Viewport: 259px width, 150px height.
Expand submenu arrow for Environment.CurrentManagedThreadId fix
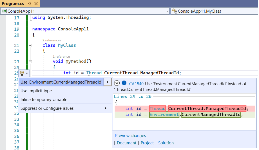tap(108, 82)
